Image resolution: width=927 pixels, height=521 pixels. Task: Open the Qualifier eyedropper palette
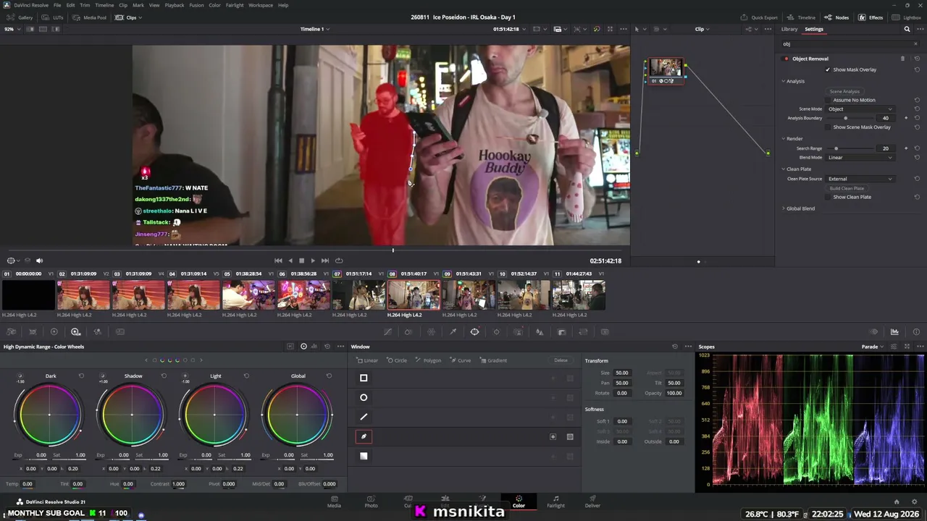453,332
